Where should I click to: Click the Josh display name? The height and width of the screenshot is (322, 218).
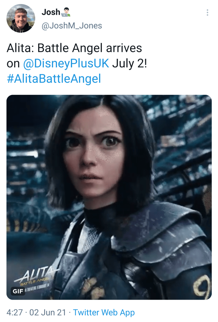51,12
